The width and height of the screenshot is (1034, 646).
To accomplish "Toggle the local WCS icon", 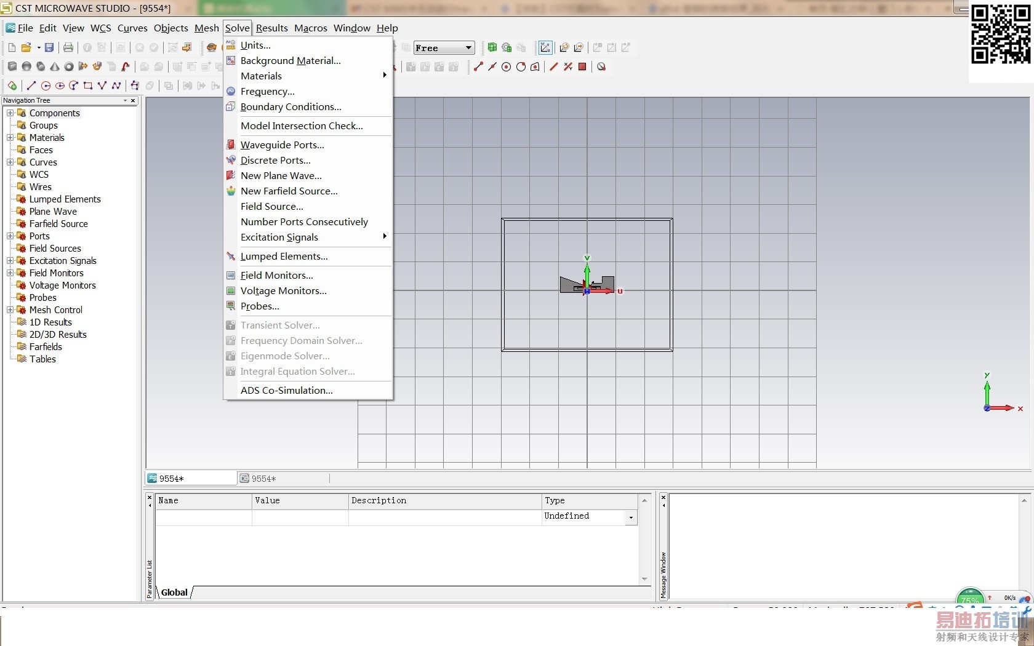I will (x=545, y=47).
